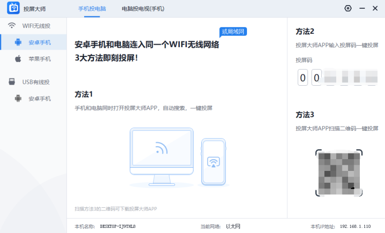Click the computer monitor illustration
The height and width of the screenshot is (233, 385).
pos(162,157)
